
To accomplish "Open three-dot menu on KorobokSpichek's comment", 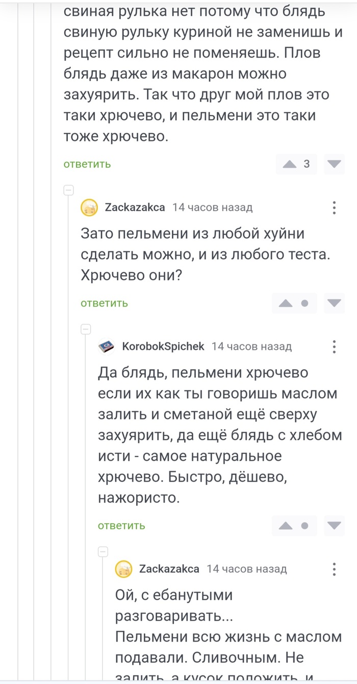I will (x=334, y=346).
